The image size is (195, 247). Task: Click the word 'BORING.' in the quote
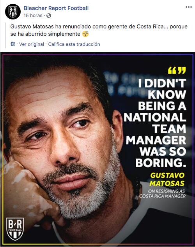161,163
